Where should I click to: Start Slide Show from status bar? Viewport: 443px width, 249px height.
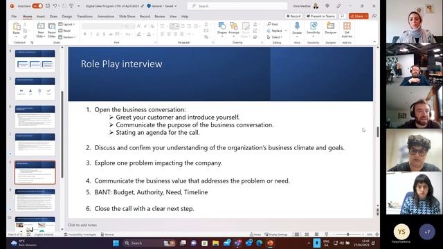(327, 234)
